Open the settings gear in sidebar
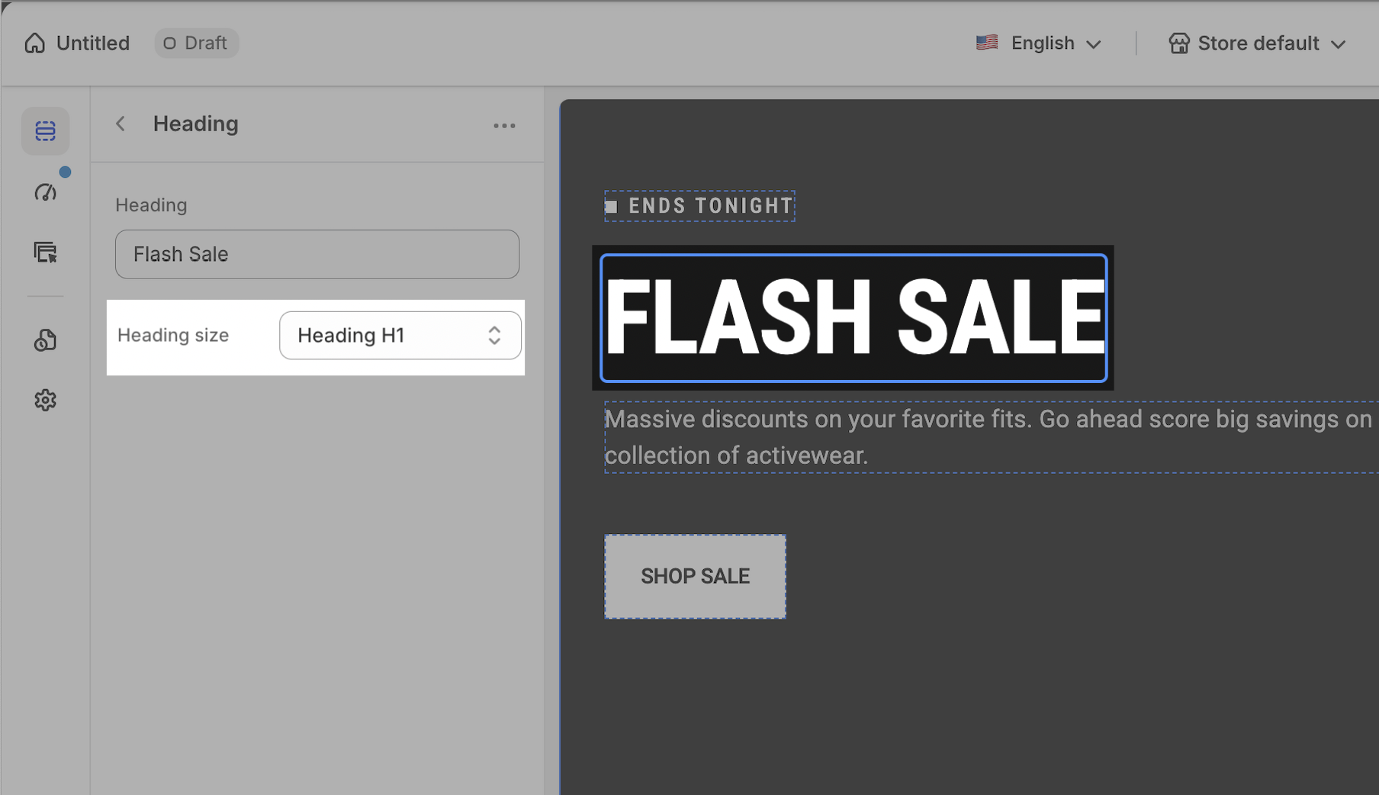The width and height of the screenshot is (1379, 795). pyautogui.click(x=46, y=401)
